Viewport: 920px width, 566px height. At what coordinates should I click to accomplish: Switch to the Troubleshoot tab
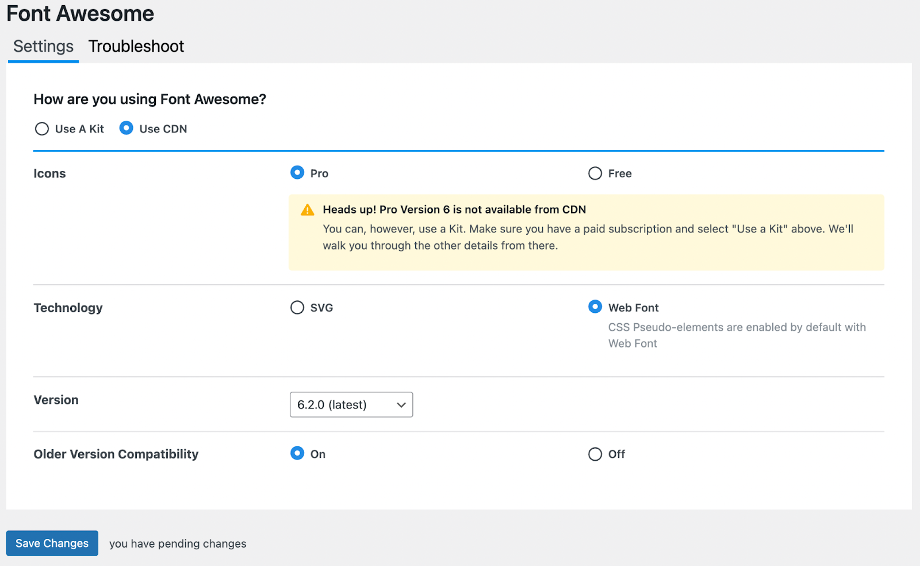point(136,47)
